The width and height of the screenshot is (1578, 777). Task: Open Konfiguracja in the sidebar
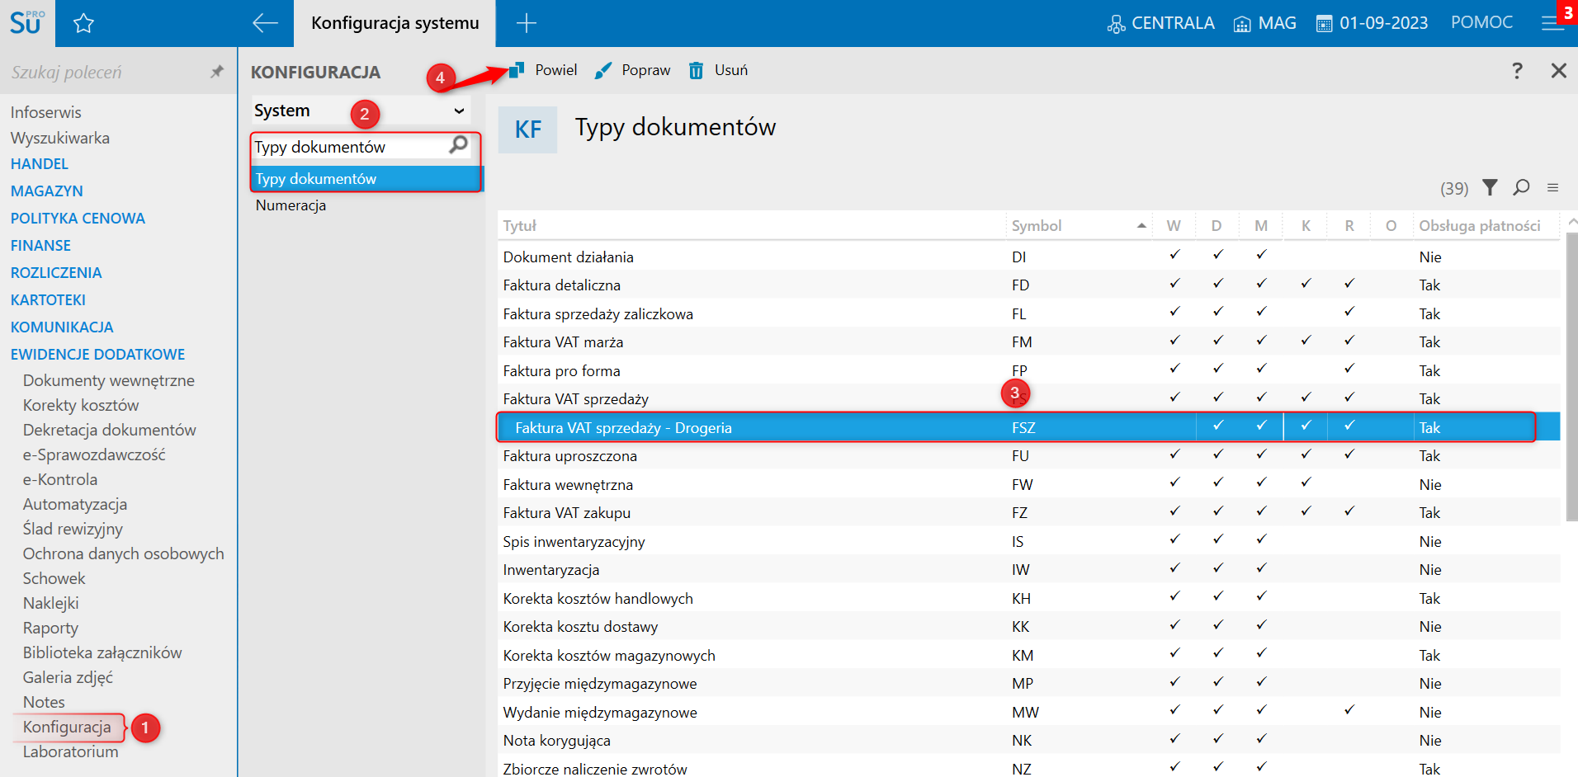[67, 727]
